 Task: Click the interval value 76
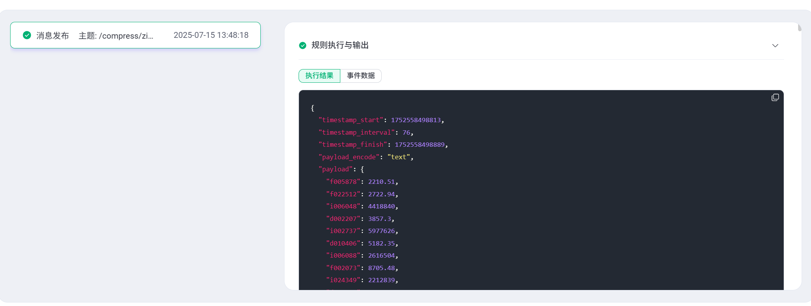(x=406, y=133)
